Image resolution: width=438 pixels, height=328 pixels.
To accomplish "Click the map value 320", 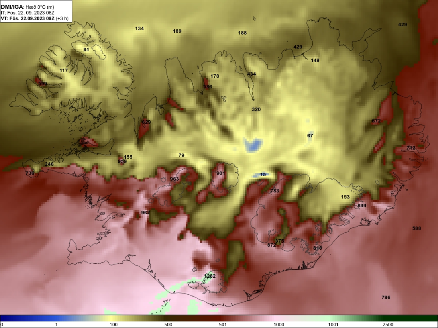I will coord(256,110).
